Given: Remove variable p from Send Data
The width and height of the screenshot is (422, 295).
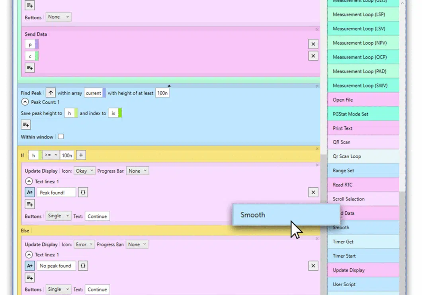Looking at the screenshot, I should click(x=313, y=44).
